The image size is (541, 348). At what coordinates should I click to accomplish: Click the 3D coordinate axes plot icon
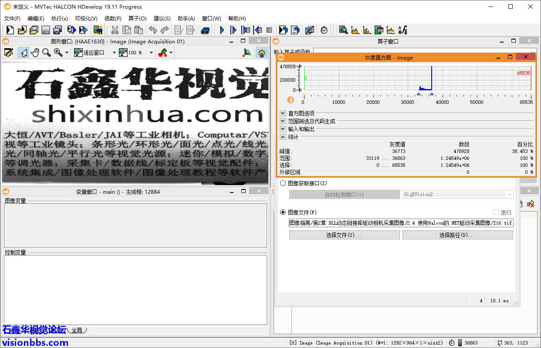(247, 53)
